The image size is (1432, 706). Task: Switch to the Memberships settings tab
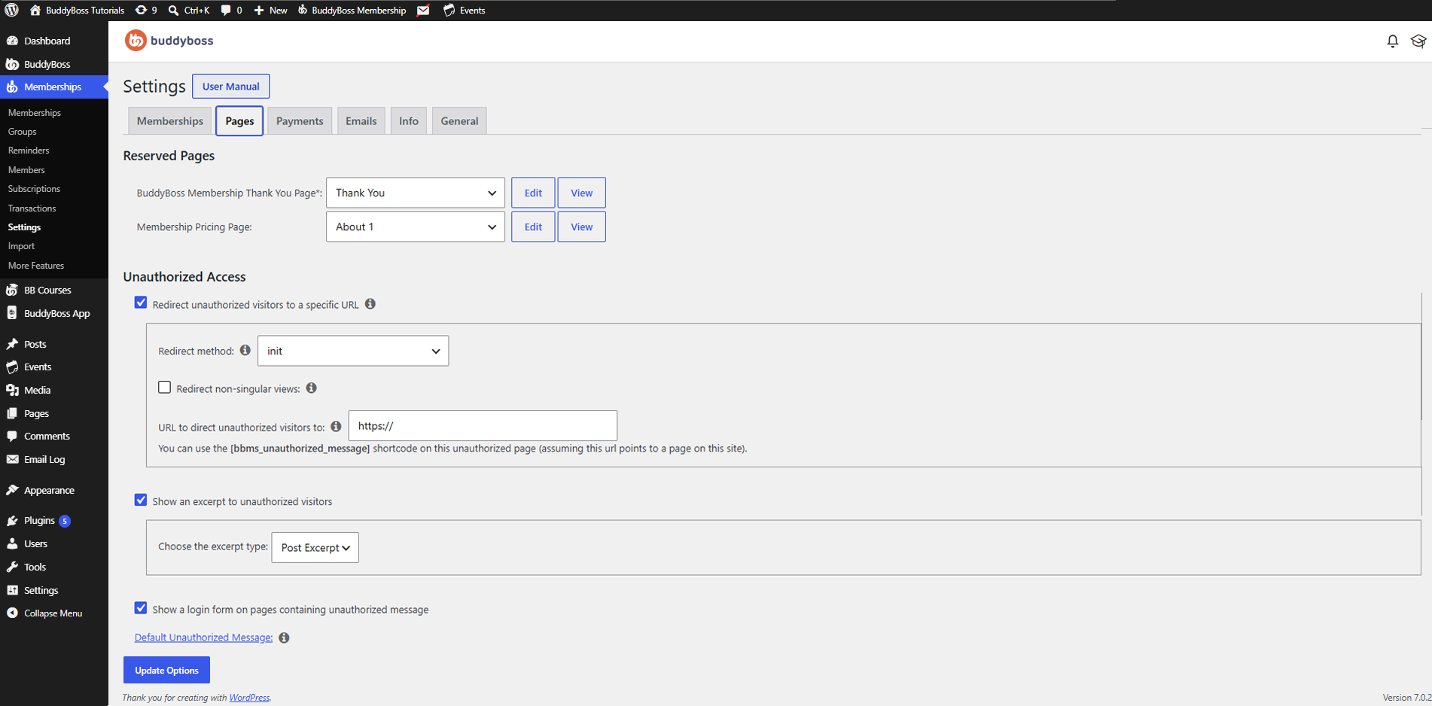coord(169,121)
